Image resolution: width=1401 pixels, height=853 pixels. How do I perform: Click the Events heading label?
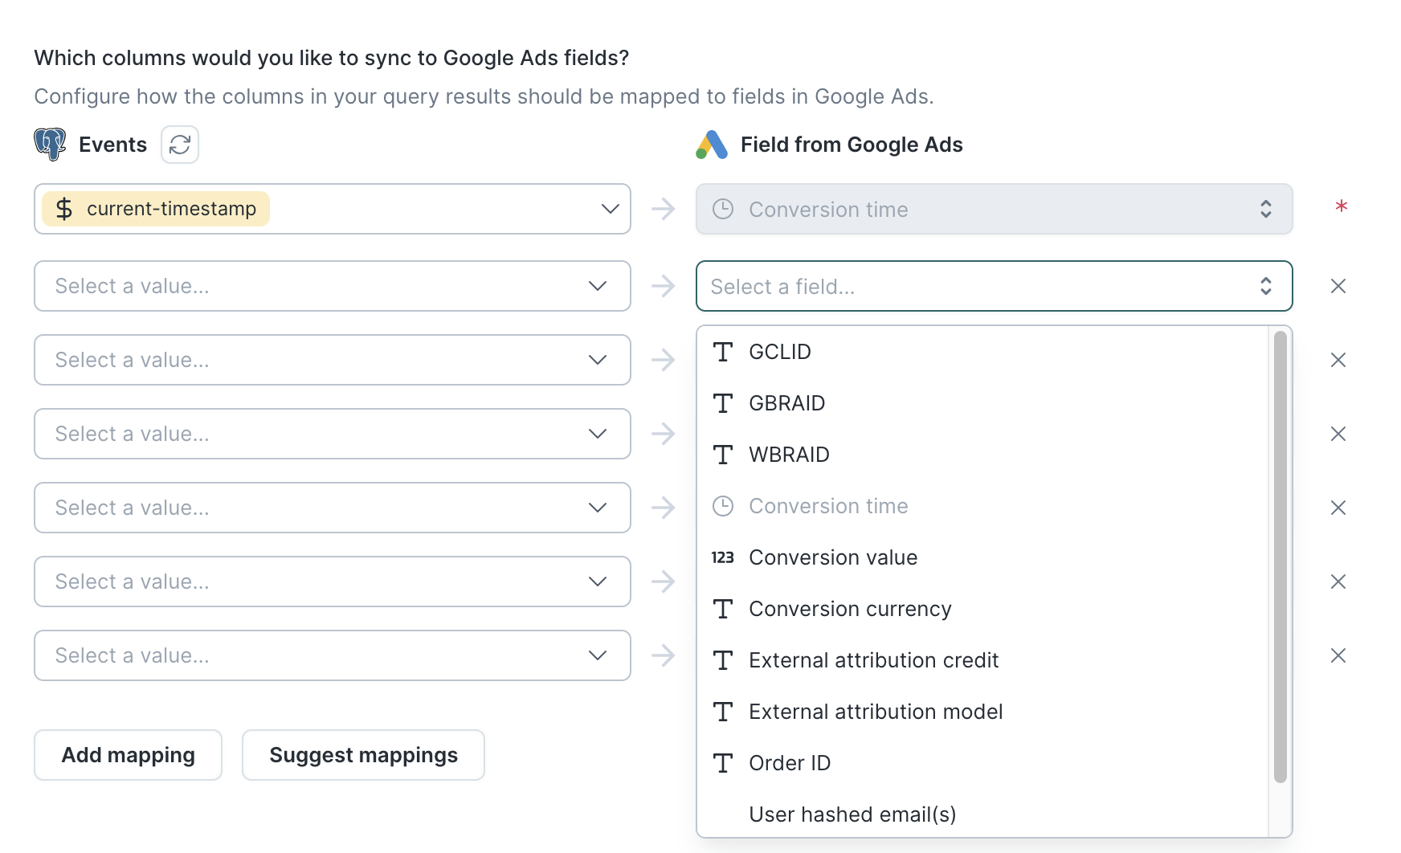113,145
